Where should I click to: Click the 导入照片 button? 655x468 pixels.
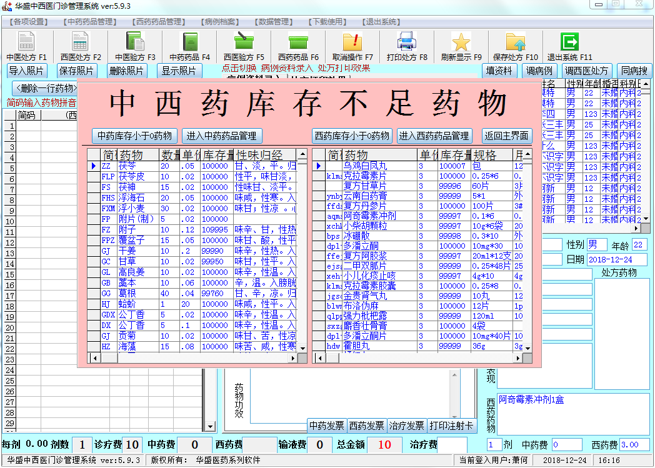pos(26,71)
